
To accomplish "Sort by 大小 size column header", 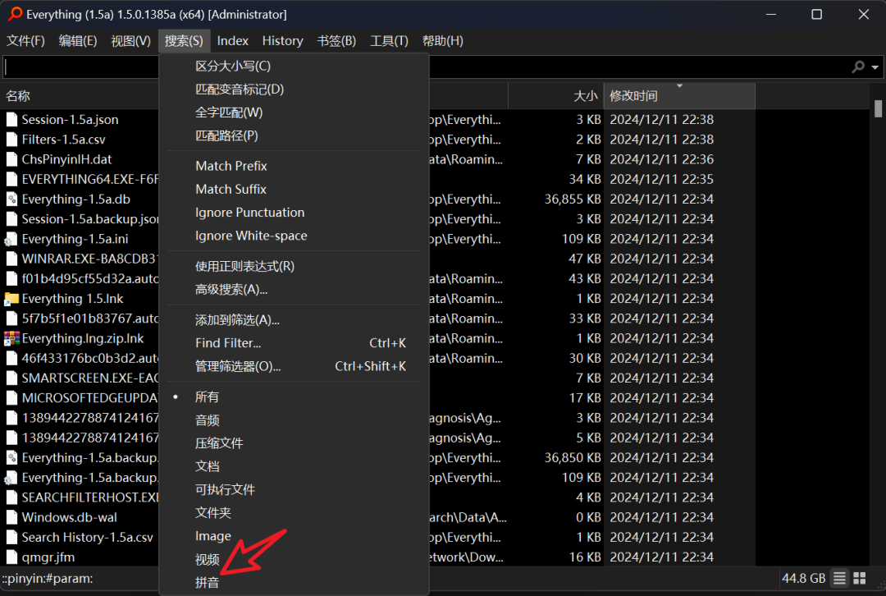I will [556, 95].
